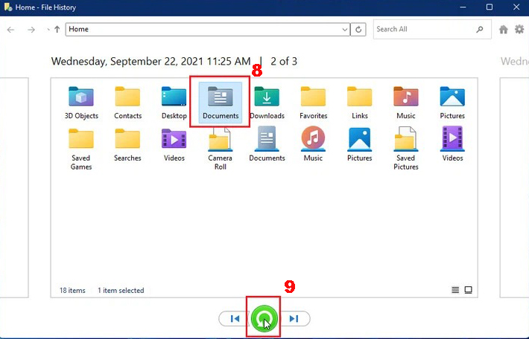Expand the address bar dropdown
Screen dimensions: 529x339
pos(345,30)
